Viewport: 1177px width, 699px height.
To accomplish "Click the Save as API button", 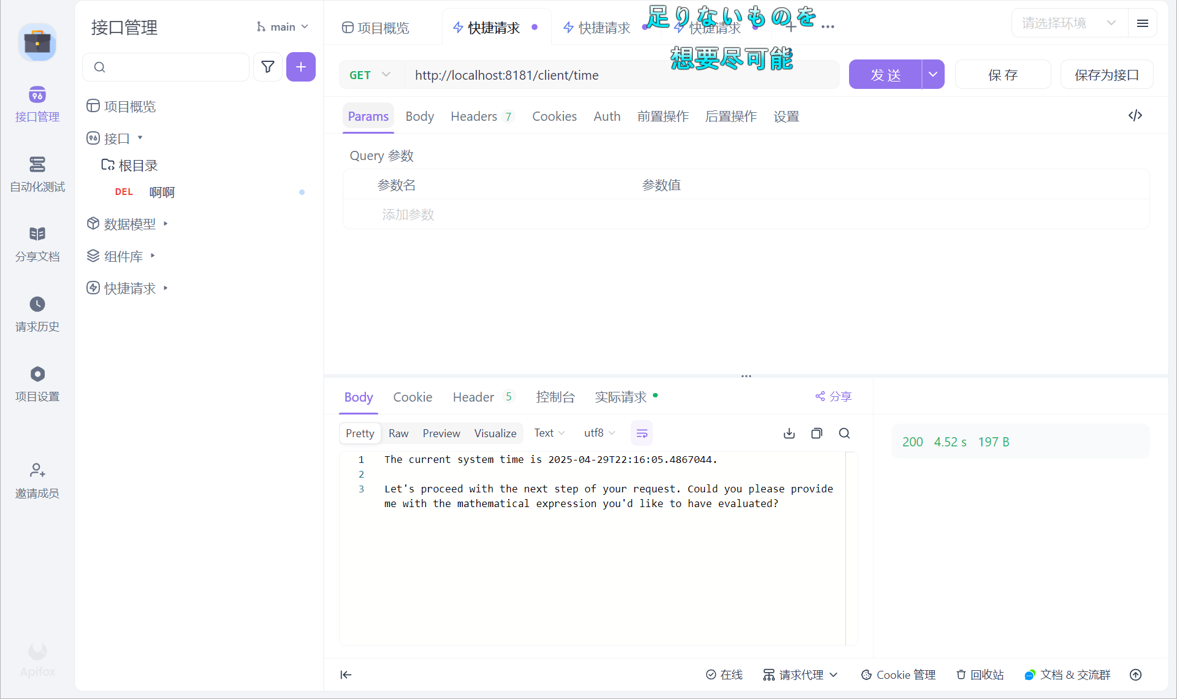I will click(x=1107, y=75).
